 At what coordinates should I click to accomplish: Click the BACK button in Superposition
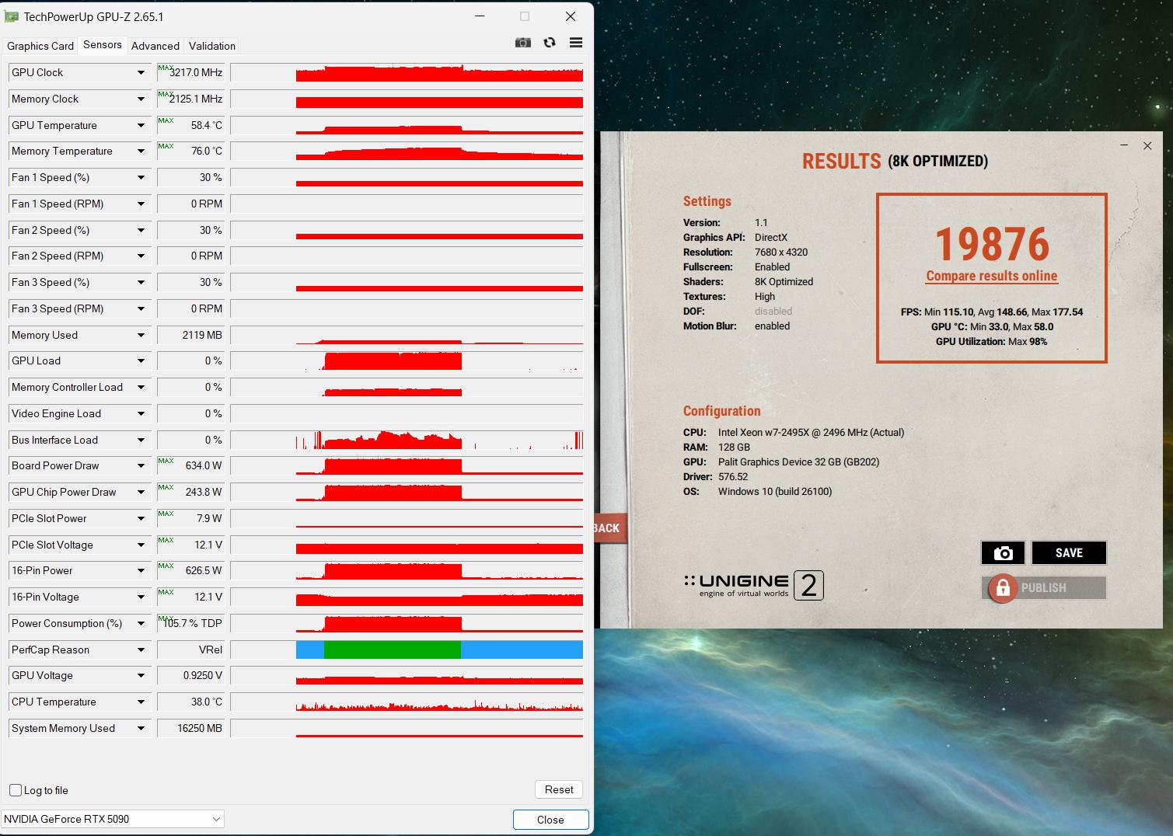click(609, 528)
